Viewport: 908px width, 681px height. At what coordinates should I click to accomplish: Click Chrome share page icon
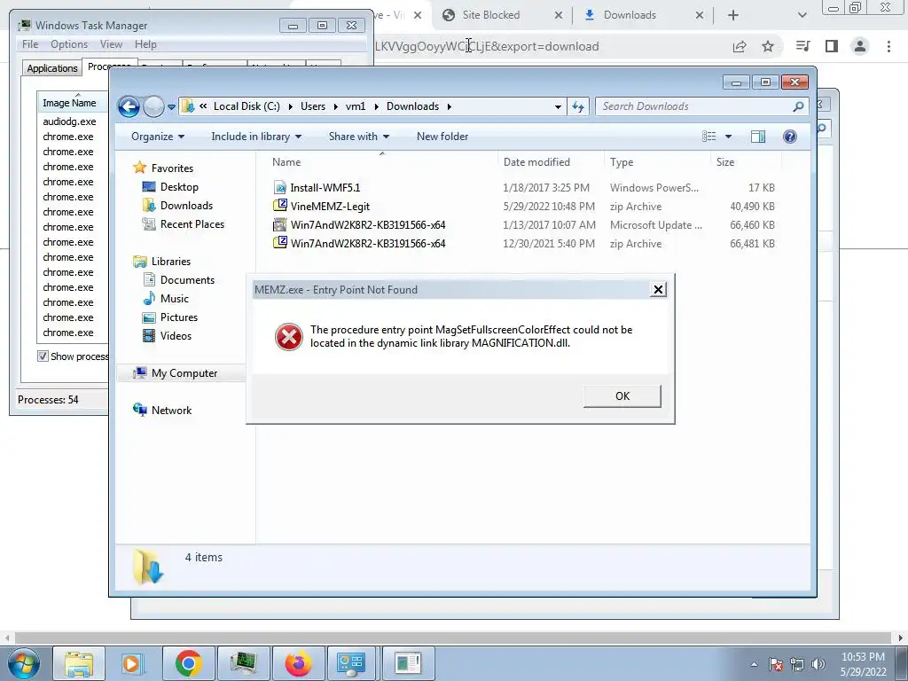pyautogui.click(x=740, y=46)
